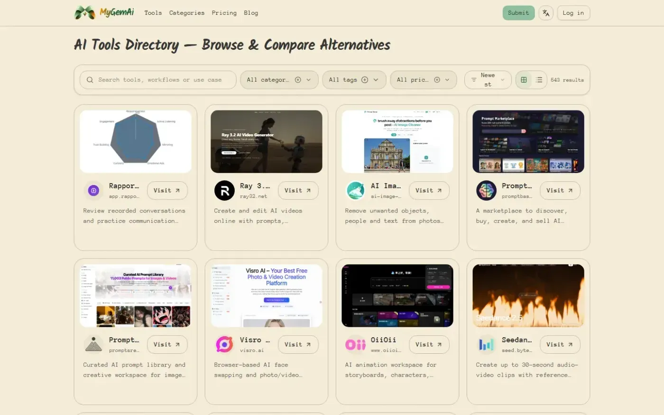The image size is (664, 415).
Task: Click the search magnifier icon
Action: pos(90,80)
